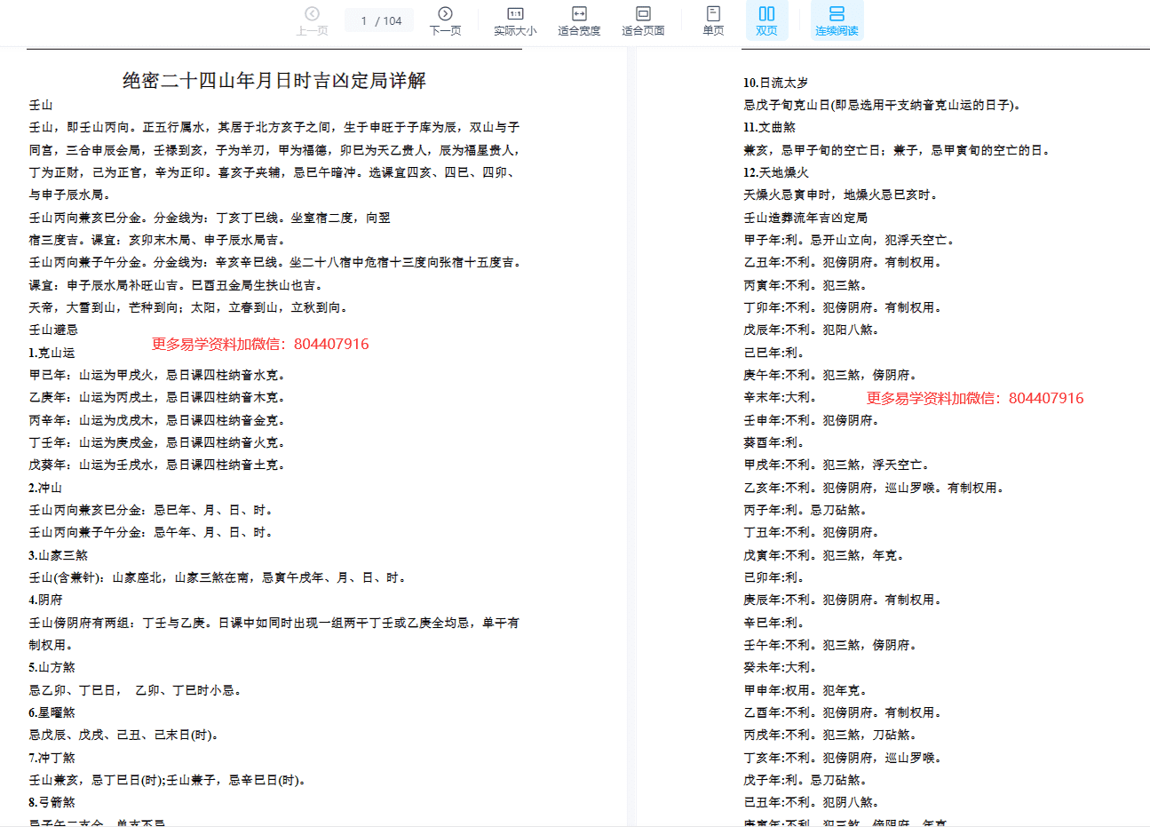Click the heading 4.阴府
Screen dimensions: 1150x827
[x=45, y=600]
